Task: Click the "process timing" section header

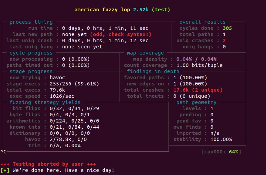Action: (31, 22)
